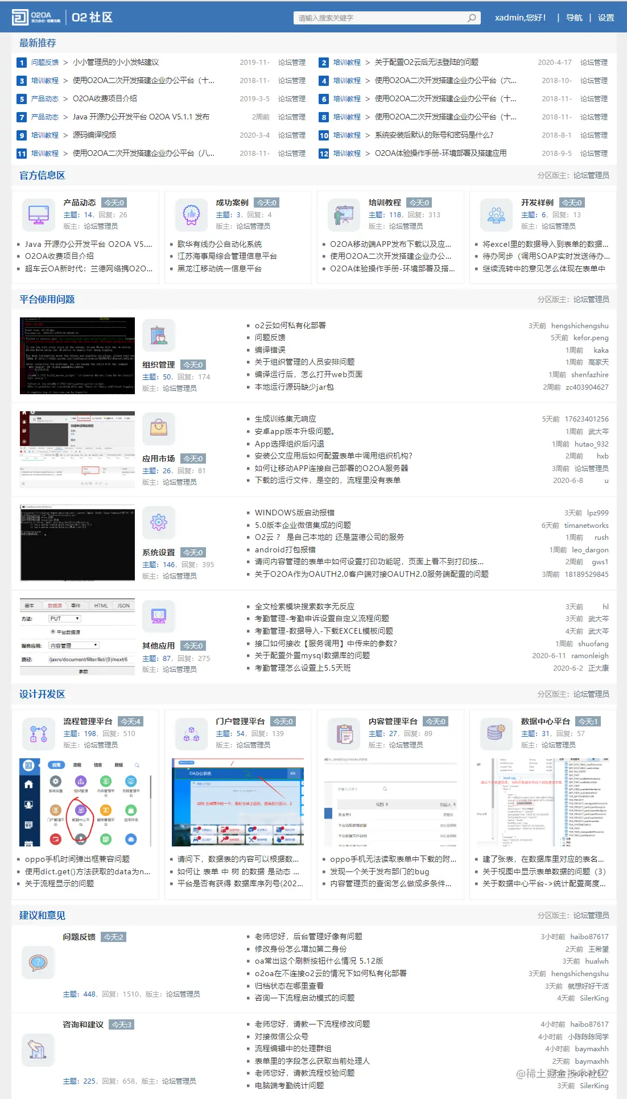627x1099 pixels.
Task: Click recommended item number 1 badge
Action: click(x=22, y=63)
